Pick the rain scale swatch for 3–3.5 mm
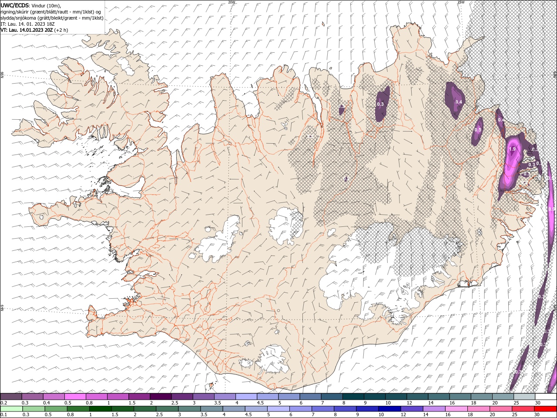557x418 pixels. pyautogui.click(x=189, y=409)
